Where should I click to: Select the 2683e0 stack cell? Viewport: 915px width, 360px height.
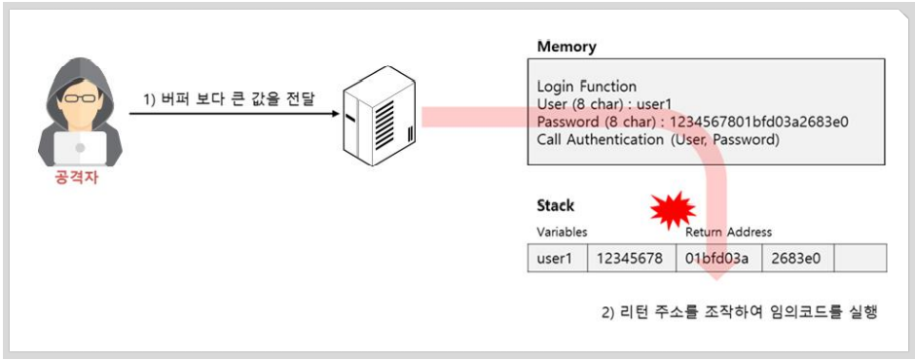click(798, 258)
